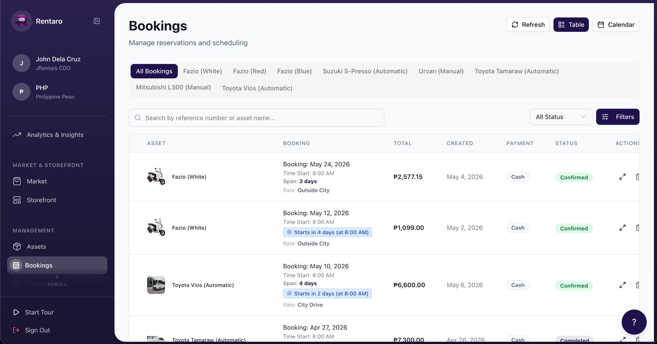
Task: Focus the booking search field
Action: tap(256, 118)
